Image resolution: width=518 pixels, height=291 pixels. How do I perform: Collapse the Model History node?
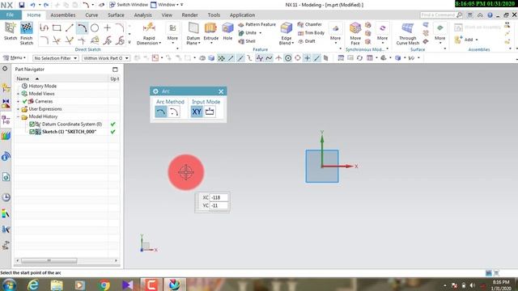tap(18, 116)
